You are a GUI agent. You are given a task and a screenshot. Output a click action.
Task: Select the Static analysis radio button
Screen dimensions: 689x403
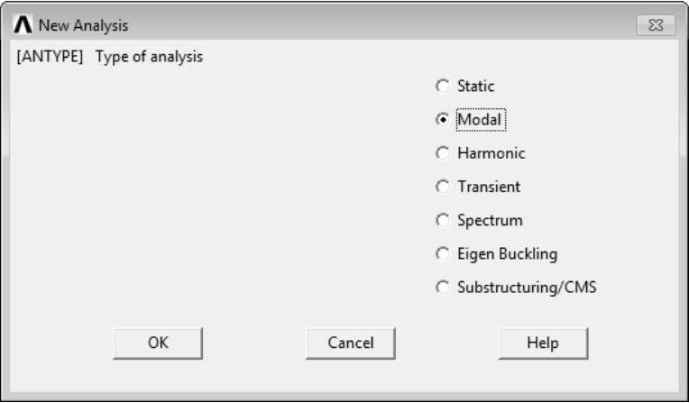[442, 87]
